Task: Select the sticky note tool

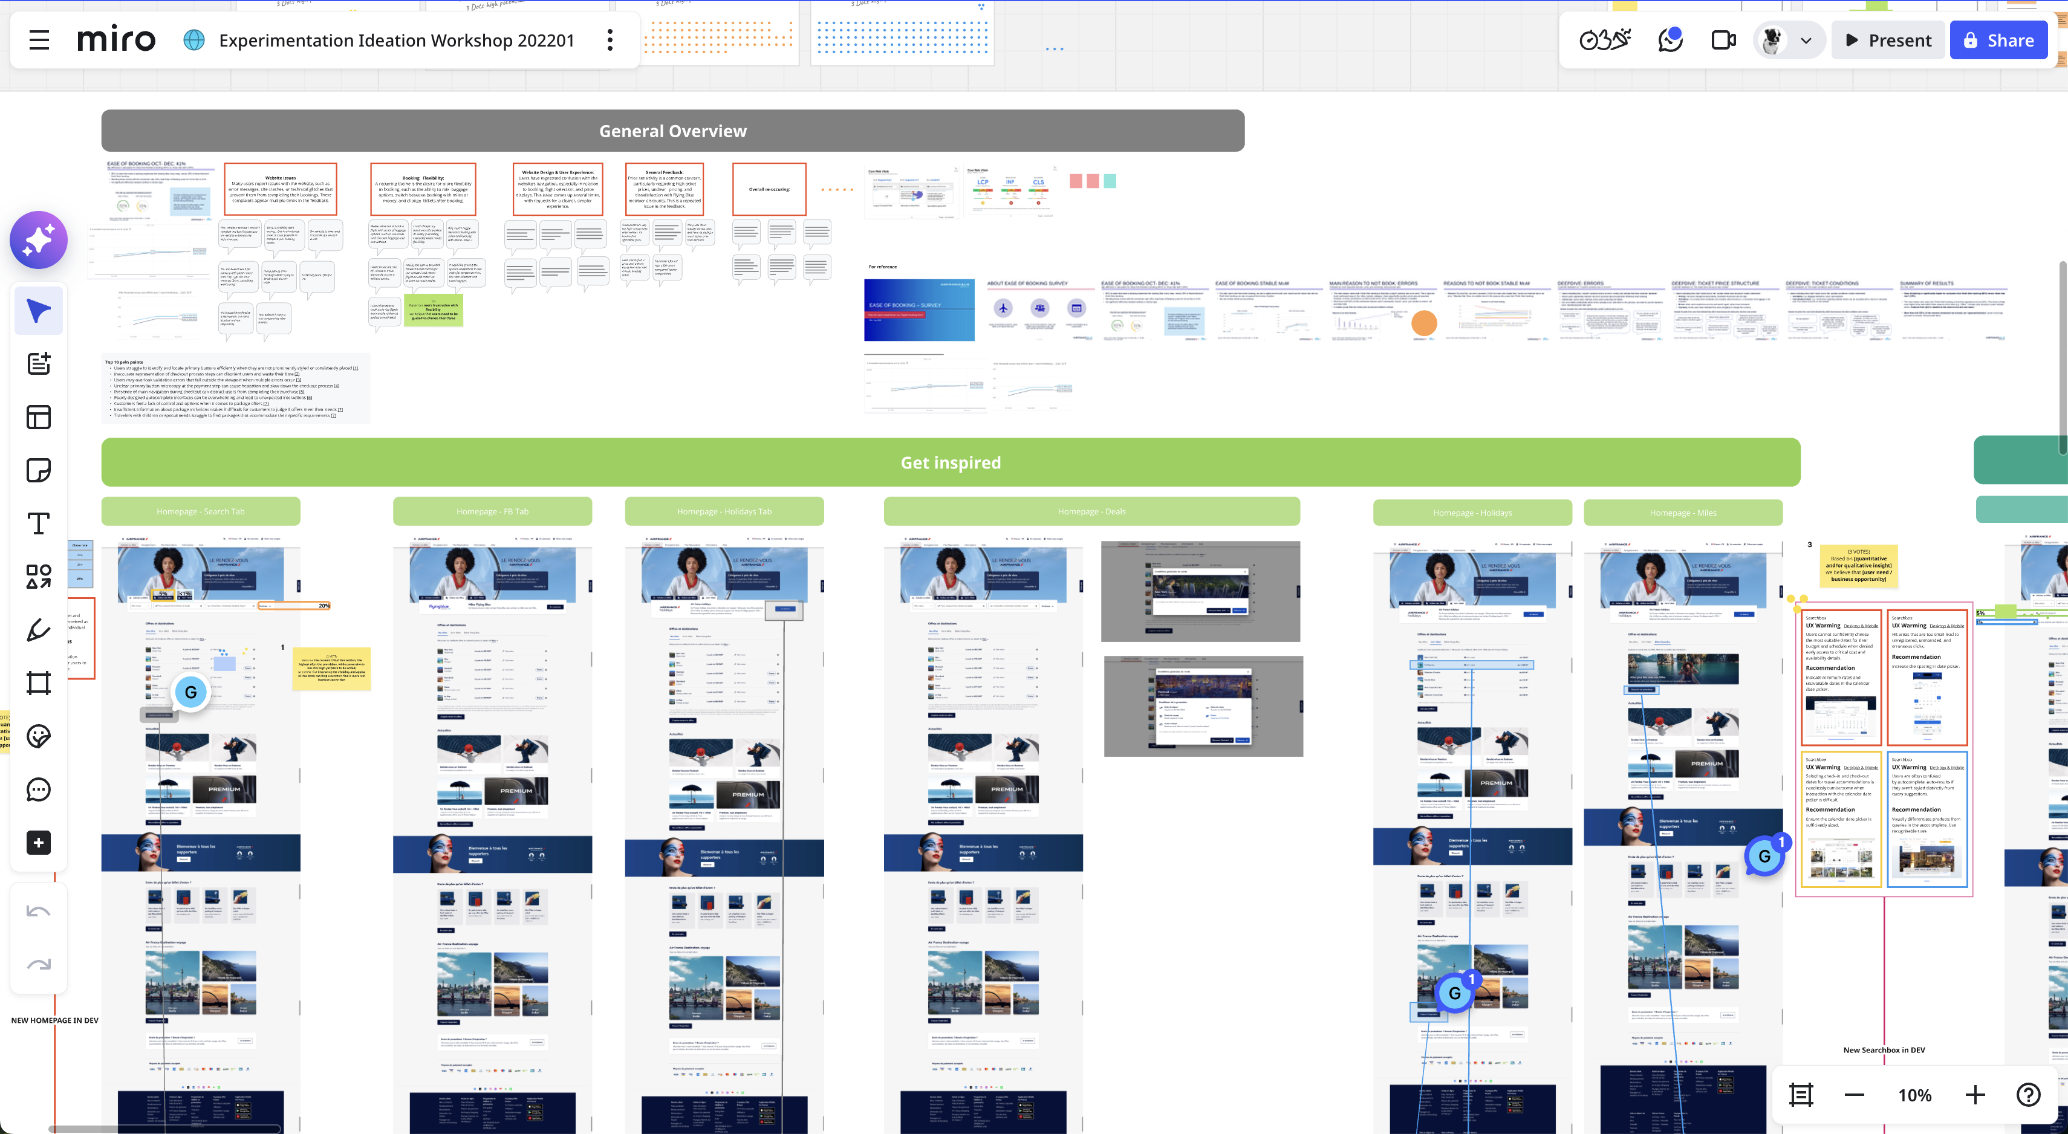Action: [x=39, y=470]
